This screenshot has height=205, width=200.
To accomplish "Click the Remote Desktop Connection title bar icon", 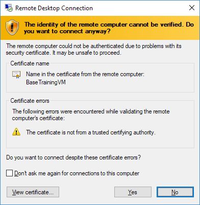I will coord(9,8).
